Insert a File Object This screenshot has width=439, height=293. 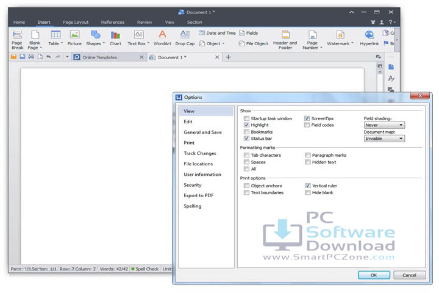(x=254, y=44)
